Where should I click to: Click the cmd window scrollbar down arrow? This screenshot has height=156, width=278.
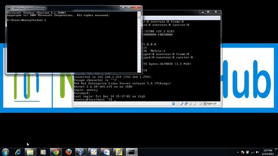139,71
